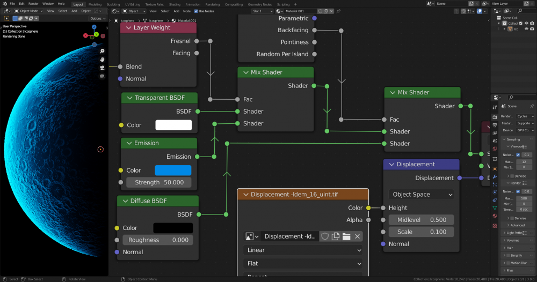Open the Object Mode dropdown
Image resolution: width=537 pixels, height=282 pixels.
coord(28,11)
